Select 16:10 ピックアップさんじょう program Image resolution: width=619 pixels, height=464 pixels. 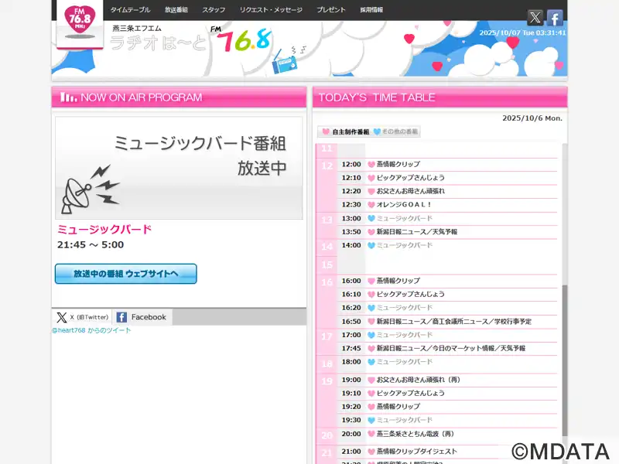[410, 295]
